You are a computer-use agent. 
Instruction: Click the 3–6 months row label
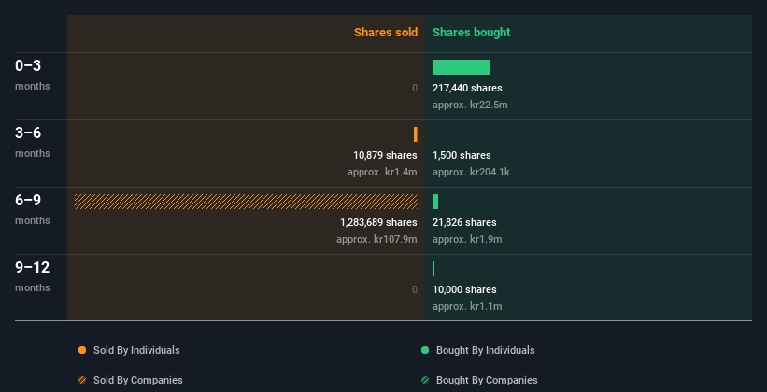33,142
